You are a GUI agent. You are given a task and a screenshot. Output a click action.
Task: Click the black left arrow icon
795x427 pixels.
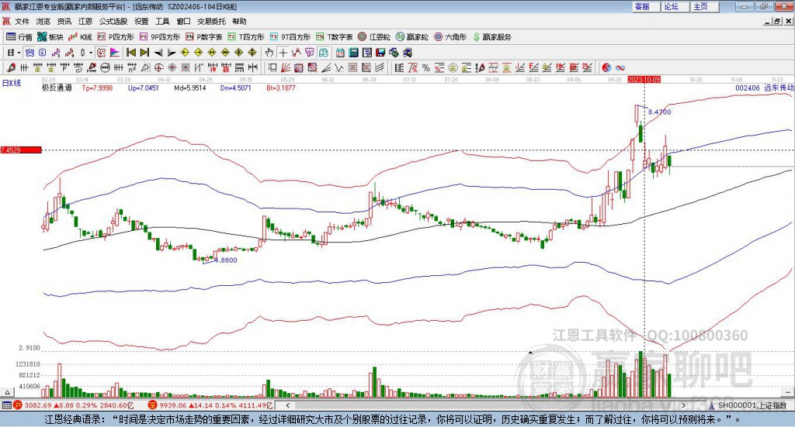158,53
